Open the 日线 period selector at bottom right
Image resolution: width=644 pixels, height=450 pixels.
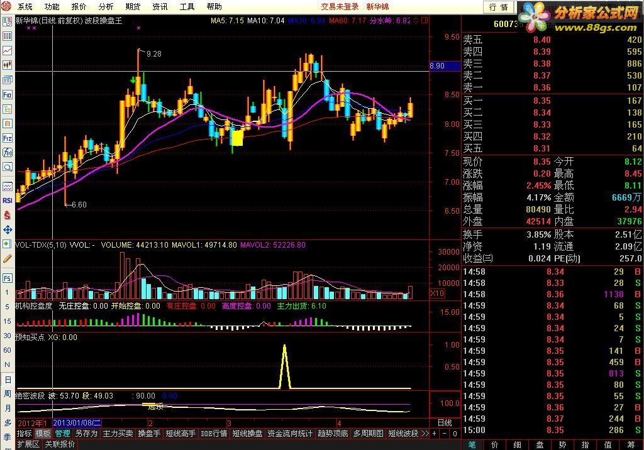[x=445, y=422]
